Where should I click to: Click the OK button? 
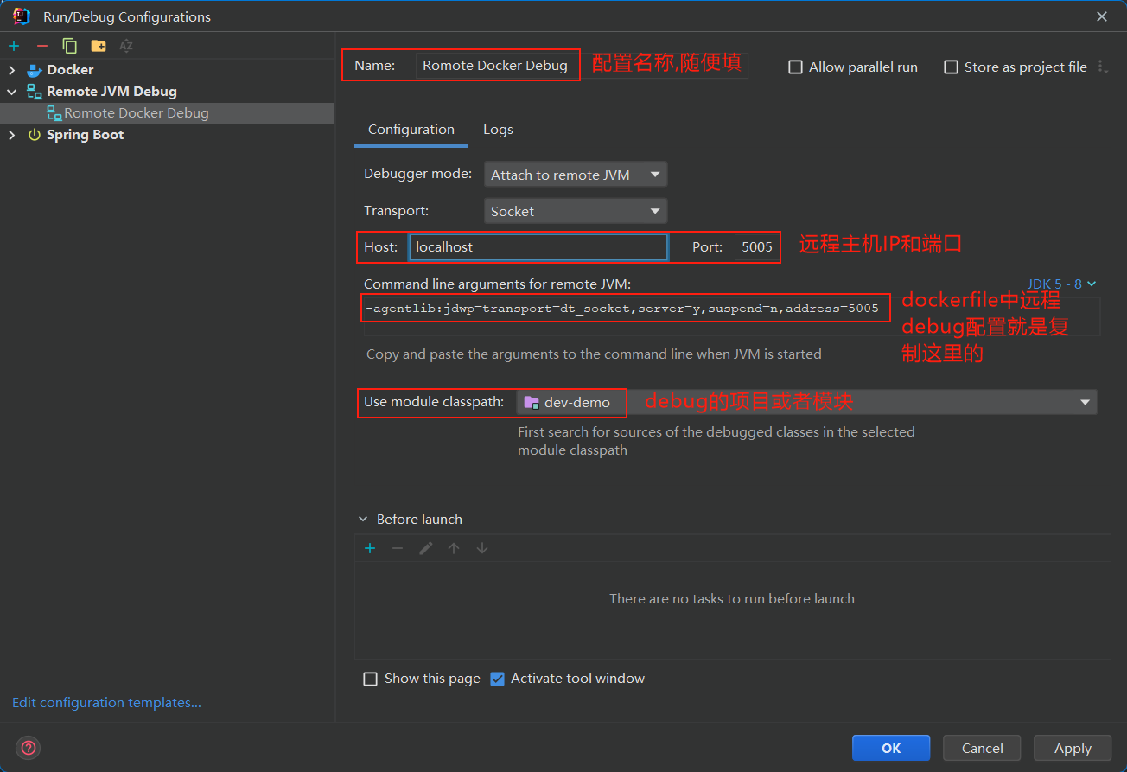[x=891, y=749]
